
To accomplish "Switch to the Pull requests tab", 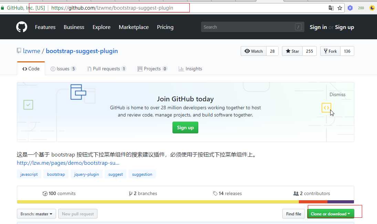I will click(x=106, y=69).
